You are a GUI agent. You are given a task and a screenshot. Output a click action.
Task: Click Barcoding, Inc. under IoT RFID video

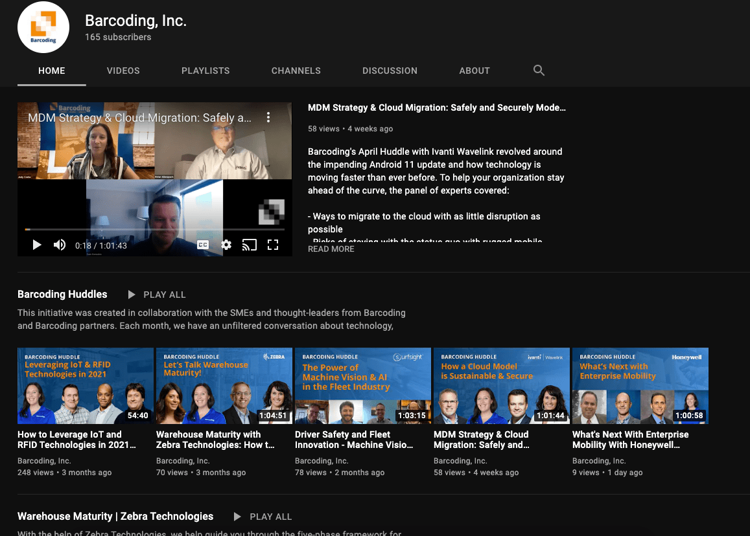[x=44, y=461]
